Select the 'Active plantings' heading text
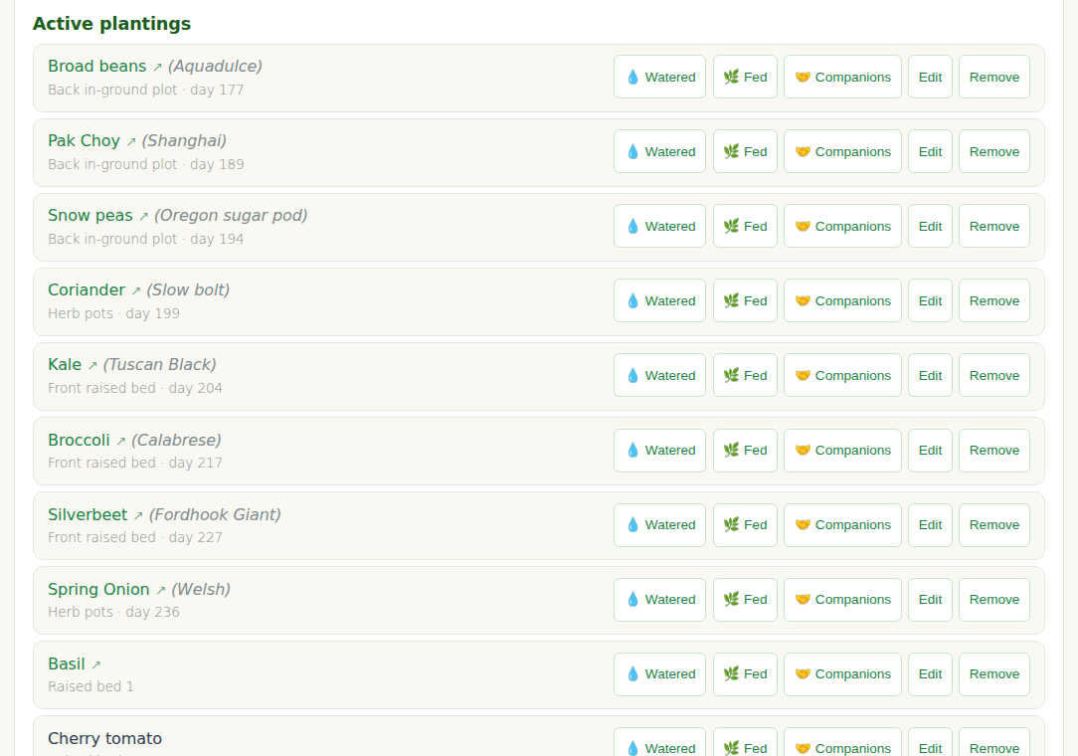Screen dimensions: 1078x756 click(x=112, y=24)
